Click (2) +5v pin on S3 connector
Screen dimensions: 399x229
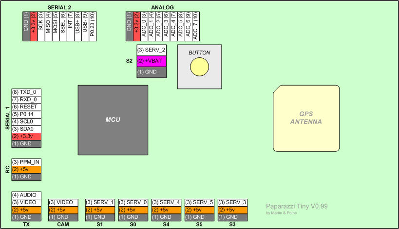232,210
